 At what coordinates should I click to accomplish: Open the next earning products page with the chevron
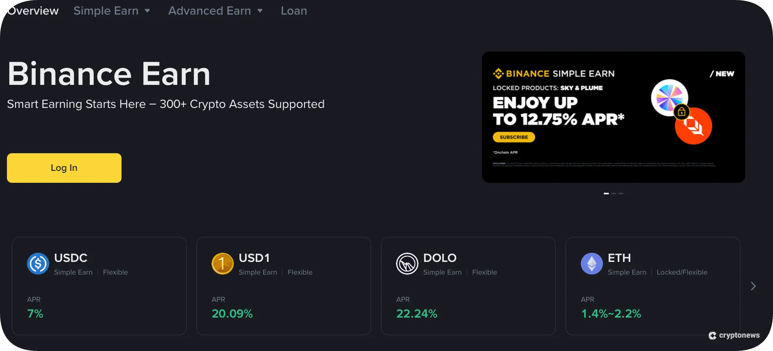(x=753, y=286)
